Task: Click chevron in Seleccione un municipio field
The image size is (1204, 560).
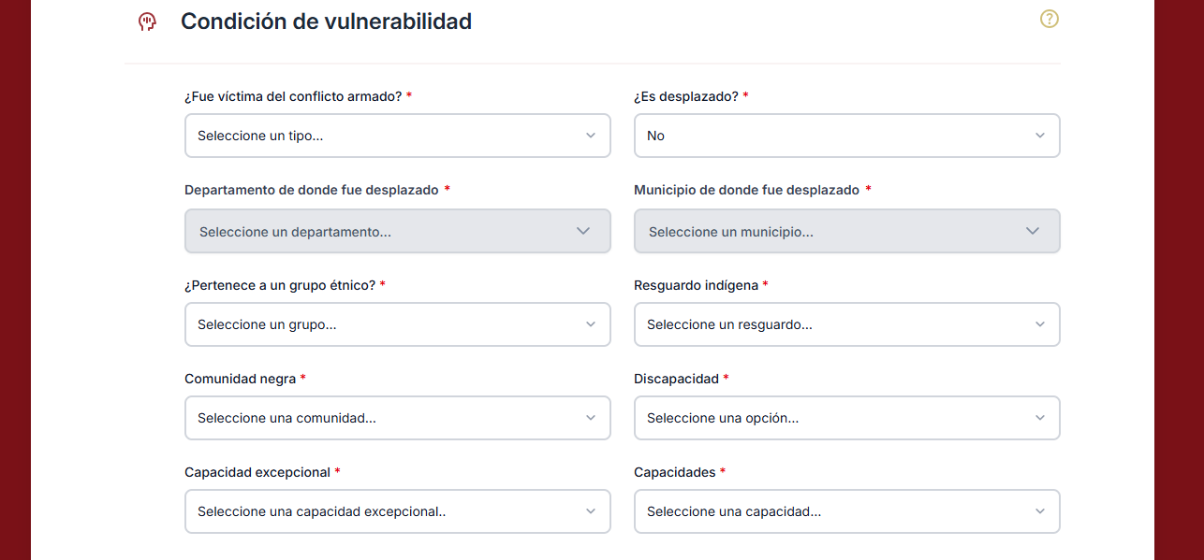Action: pos(1033,231)
